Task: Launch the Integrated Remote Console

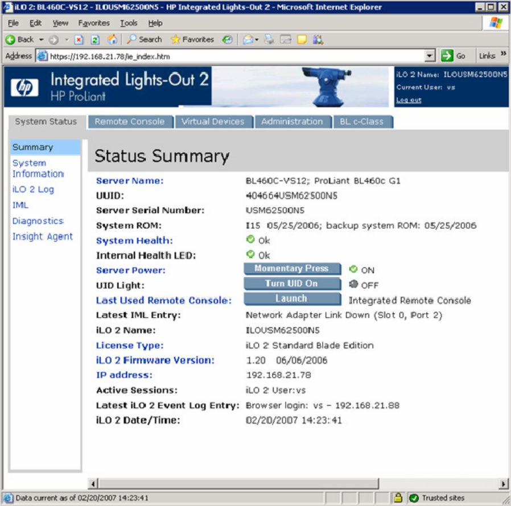Action: tap(291, 299)
